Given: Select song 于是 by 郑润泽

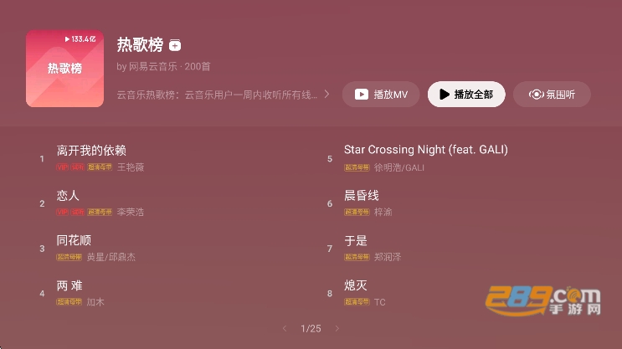Looking at the screenshot, I should coord(455,249).
